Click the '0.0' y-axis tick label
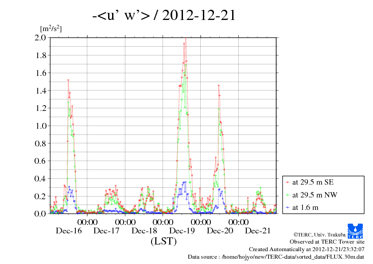Viewport: 373px width, 264px height. (x=40, y=213)
